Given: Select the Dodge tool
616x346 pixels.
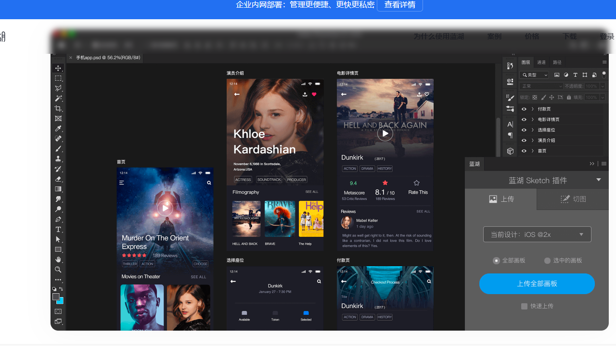Looking at the screenshot, I should coord(58,209).
